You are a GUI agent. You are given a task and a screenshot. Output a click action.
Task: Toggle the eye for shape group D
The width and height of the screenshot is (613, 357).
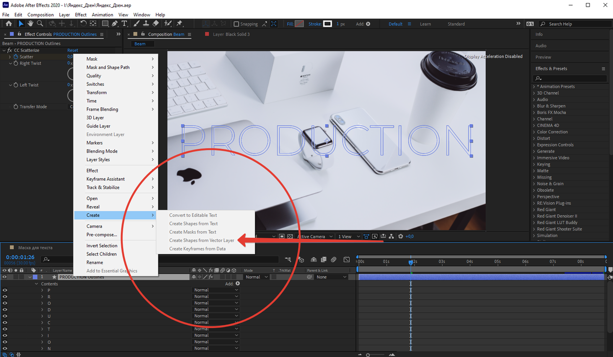click(5, 310)
